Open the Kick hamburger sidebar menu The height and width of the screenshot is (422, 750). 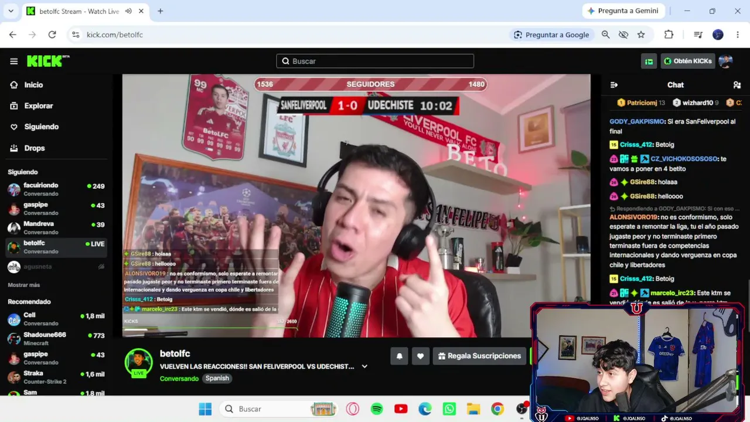point(14,61)
